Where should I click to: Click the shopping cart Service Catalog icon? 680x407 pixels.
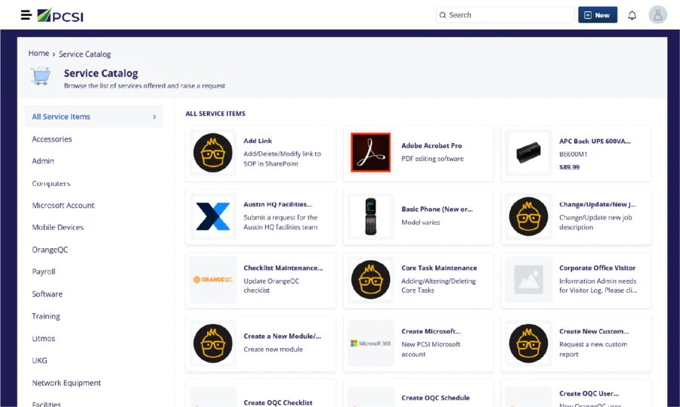coord(41,76)
